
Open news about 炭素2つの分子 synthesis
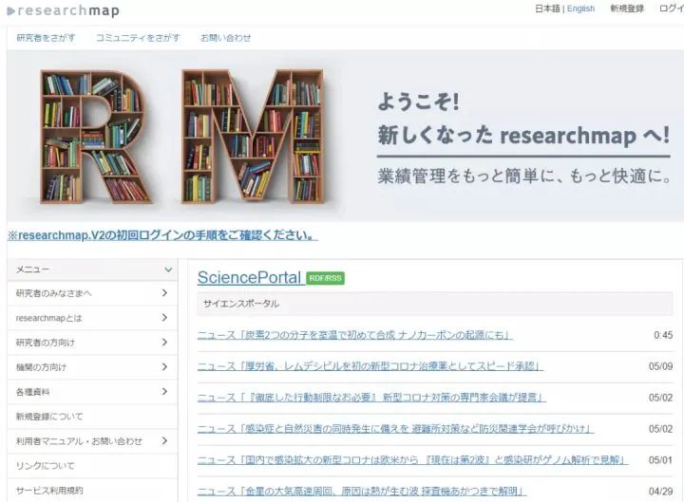click(354, 335)
